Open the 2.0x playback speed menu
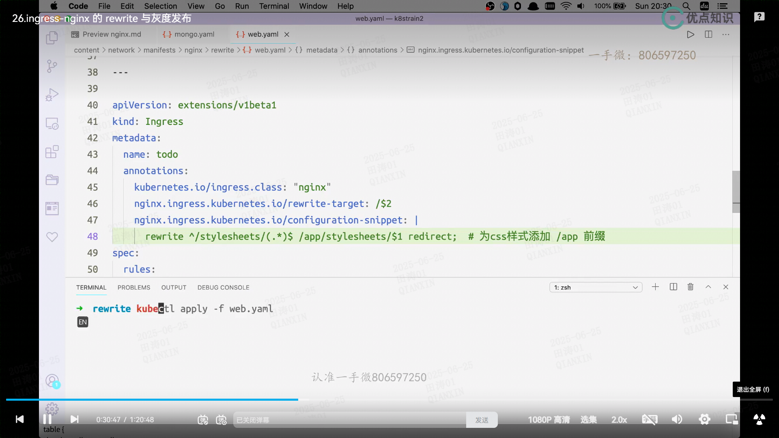This screenshot has height=438, width=779. [x=619, y=420]
